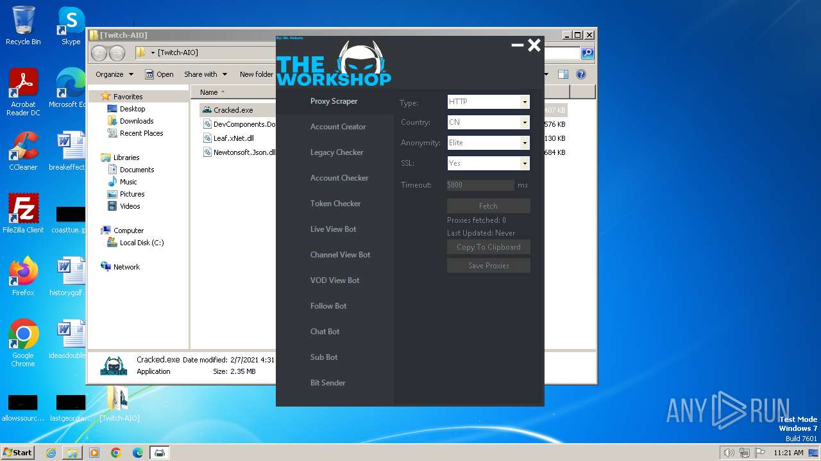This screenshot has width=821, height=461.
Task: Click New folder in Explorer toolbar
Action: 256,74
